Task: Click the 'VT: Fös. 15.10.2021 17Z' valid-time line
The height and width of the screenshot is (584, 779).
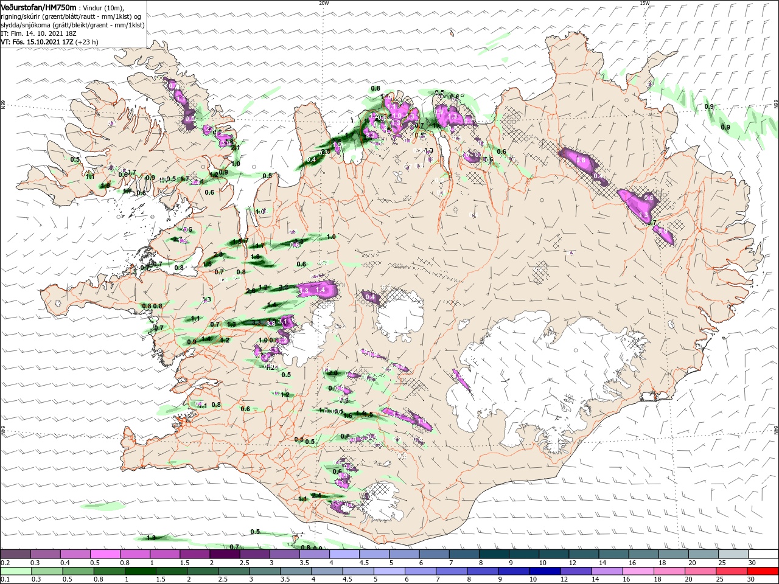Action: pyautogui.click(x=38, y=42)
